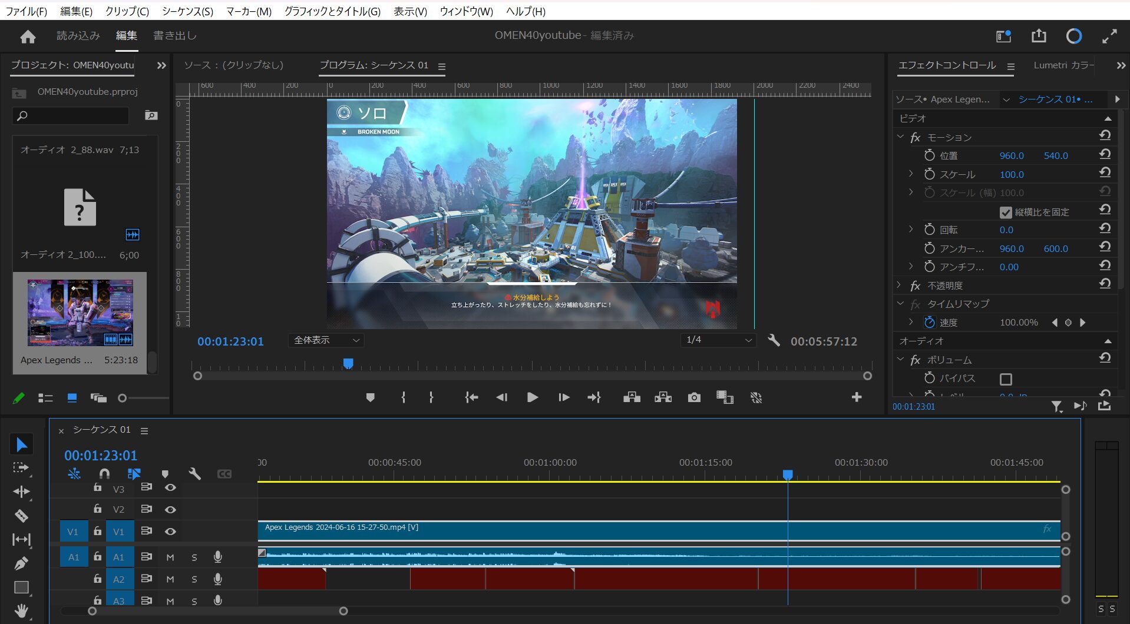Reset the 位置 parameter
The image size is (1130, 624).
(x=1105, y=154)
